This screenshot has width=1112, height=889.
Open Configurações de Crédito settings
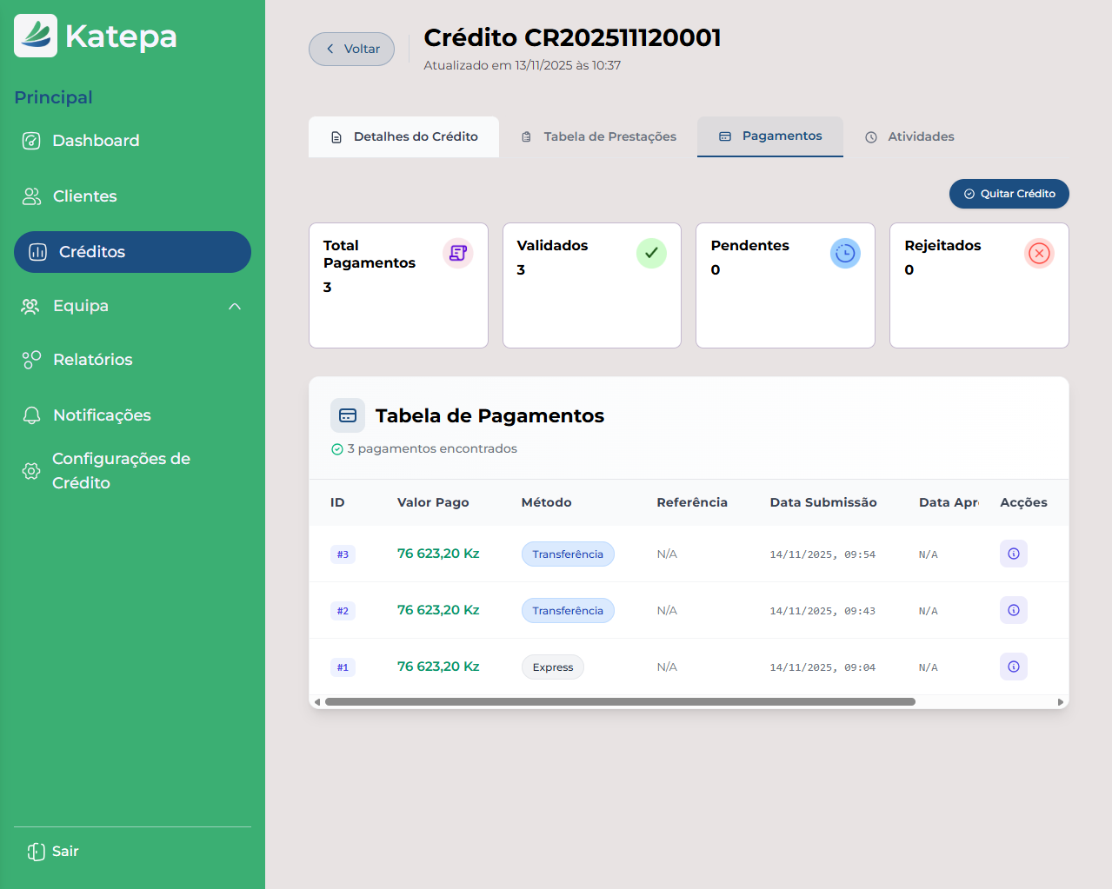click(121, 470)
